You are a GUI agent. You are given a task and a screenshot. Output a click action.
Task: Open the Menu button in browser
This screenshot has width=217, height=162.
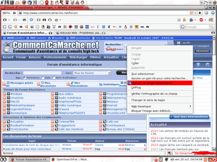(6, 13)
